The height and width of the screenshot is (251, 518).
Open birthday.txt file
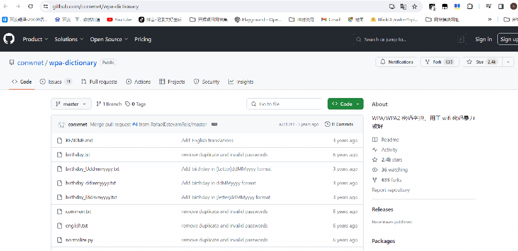click(78, 154)
